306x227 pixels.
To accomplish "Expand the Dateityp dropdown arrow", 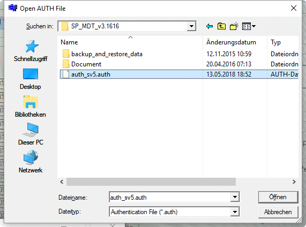I will tap(235, 212).
